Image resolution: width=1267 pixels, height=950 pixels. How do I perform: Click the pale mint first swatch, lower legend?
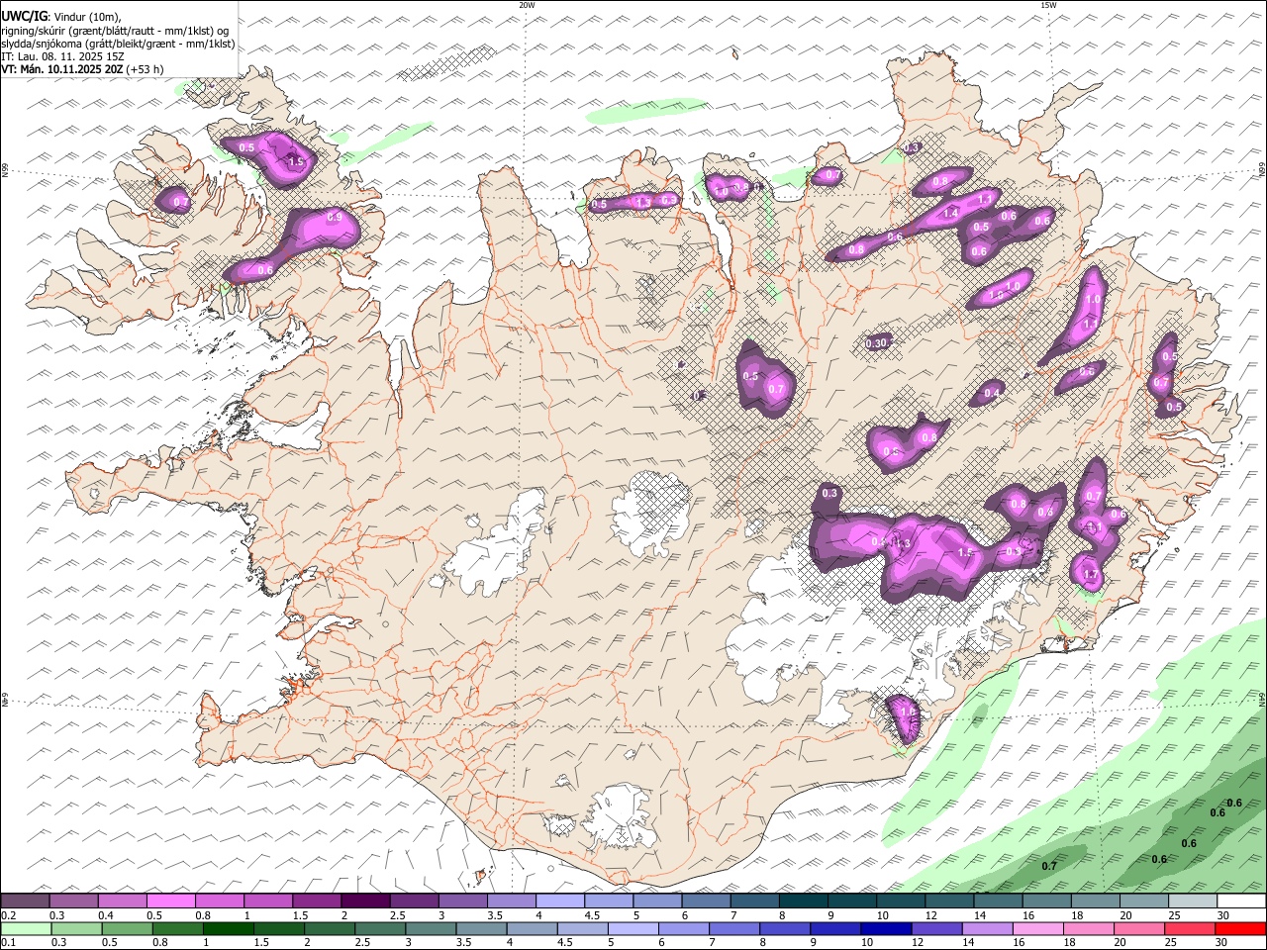26,928
